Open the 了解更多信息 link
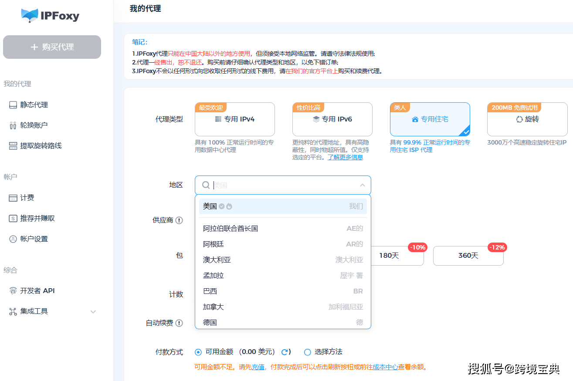The image size is (573, 381). click(345, 157)
